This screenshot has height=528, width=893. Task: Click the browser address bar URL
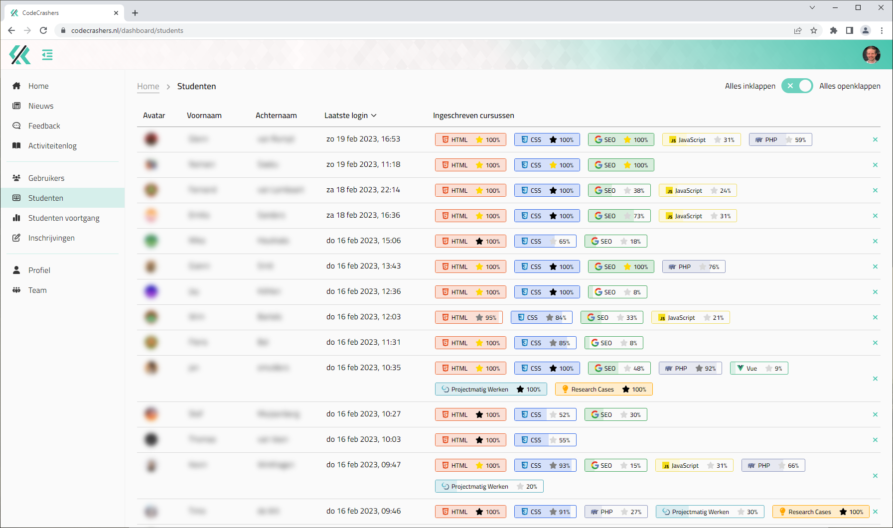tap(127, 30)
